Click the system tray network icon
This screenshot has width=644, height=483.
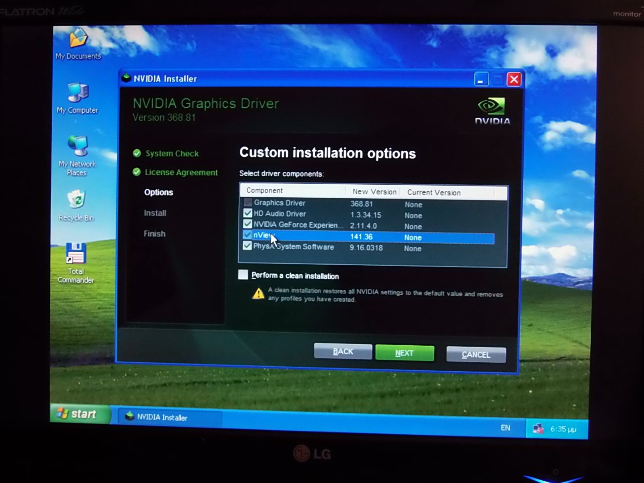538,429
